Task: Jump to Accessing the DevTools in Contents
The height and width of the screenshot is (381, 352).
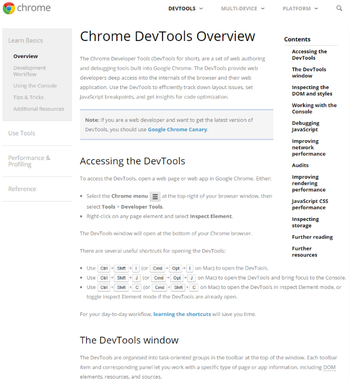Action: click(x=309, y=55)
